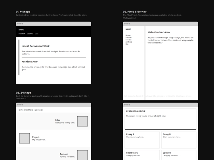The width and height of the screenshot is (214, 160).
Task: Select NAME in the F-Shape mockup header
Action: tap(21, 30)
